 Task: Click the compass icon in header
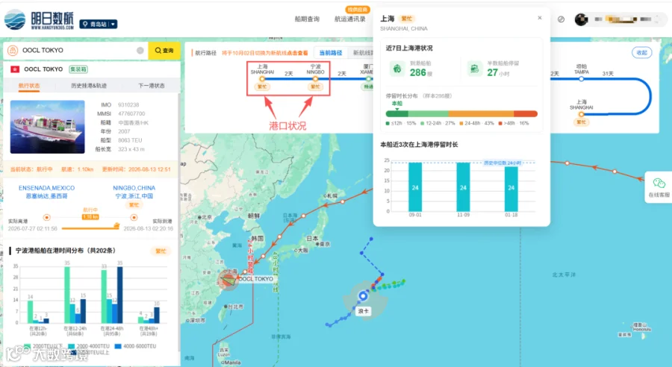click(x=561, y=19)
